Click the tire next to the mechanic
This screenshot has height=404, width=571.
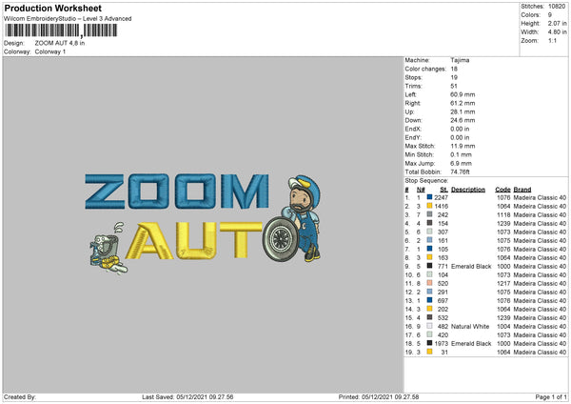(x=281, y=239)
